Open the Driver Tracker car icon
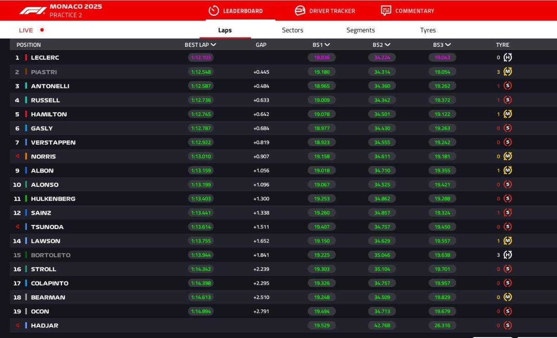The height and width of the screenshot is (338, 557). [x=300, y=11]
